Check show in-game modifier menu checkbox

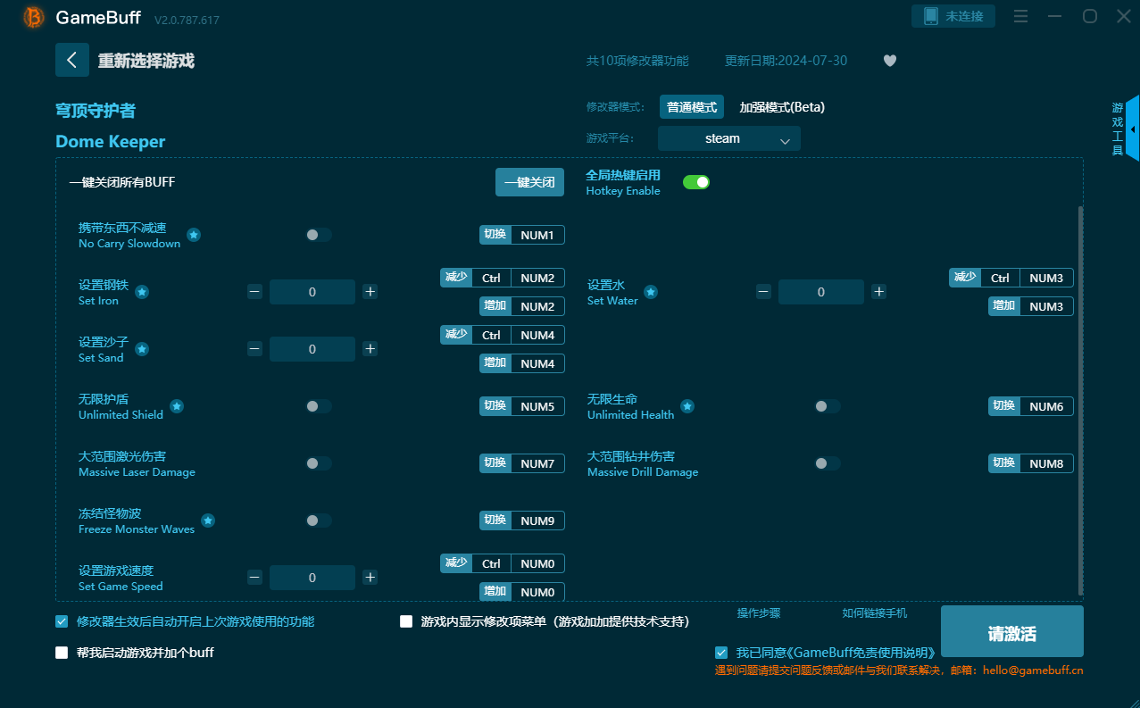pos(406,621)
